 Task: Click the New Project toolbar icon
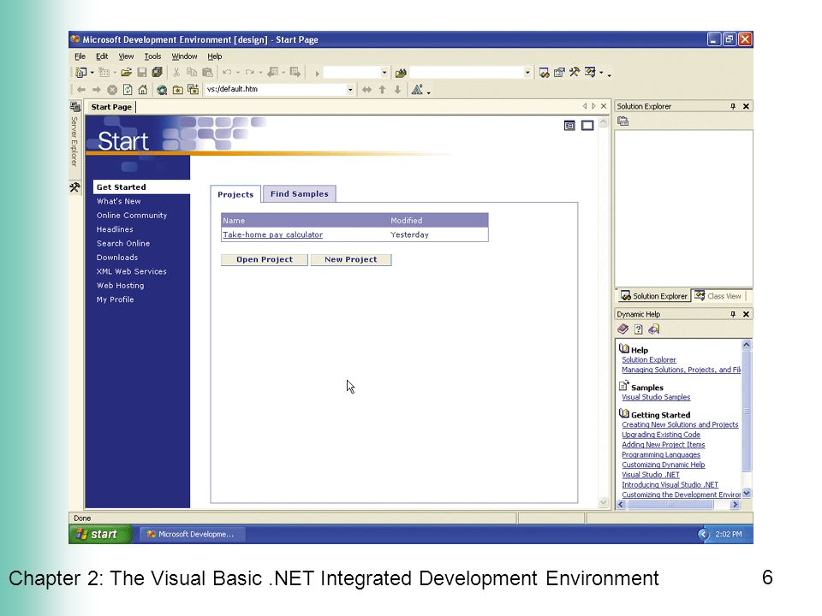pyautogui.click(x=81, y=72)
